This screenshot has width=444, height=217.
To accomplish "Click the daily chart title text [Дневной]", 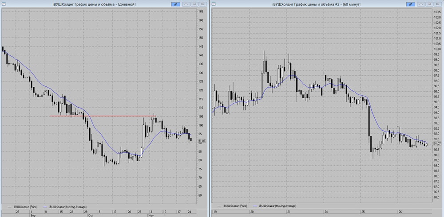I will [x=127, y=4].
